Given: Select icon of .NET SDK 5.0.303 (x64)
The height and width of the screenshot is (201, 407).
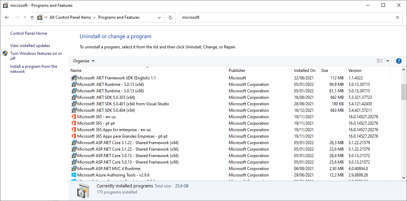Looking at the screenshot, I should click(x=74, y=97).
